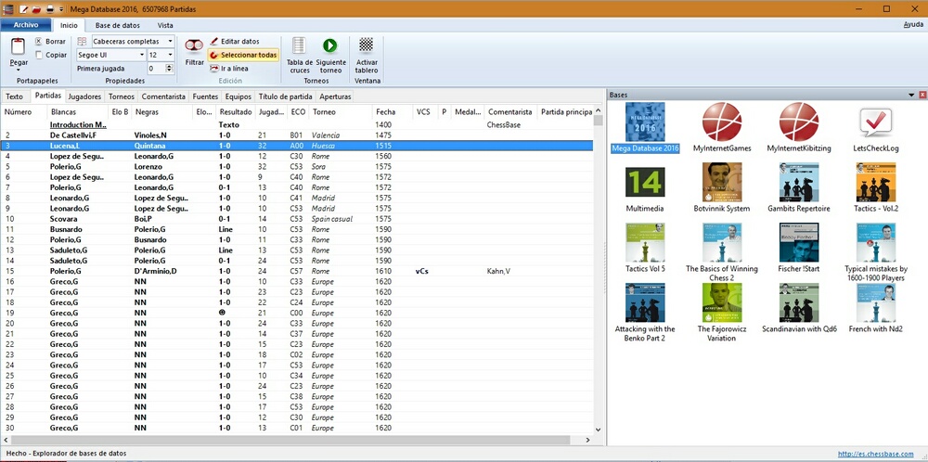Viewport: 928px width, 462px height.
Task: Open the Mega Database 2016 icon
Action: pyautogui.click(x=645, y=122)
